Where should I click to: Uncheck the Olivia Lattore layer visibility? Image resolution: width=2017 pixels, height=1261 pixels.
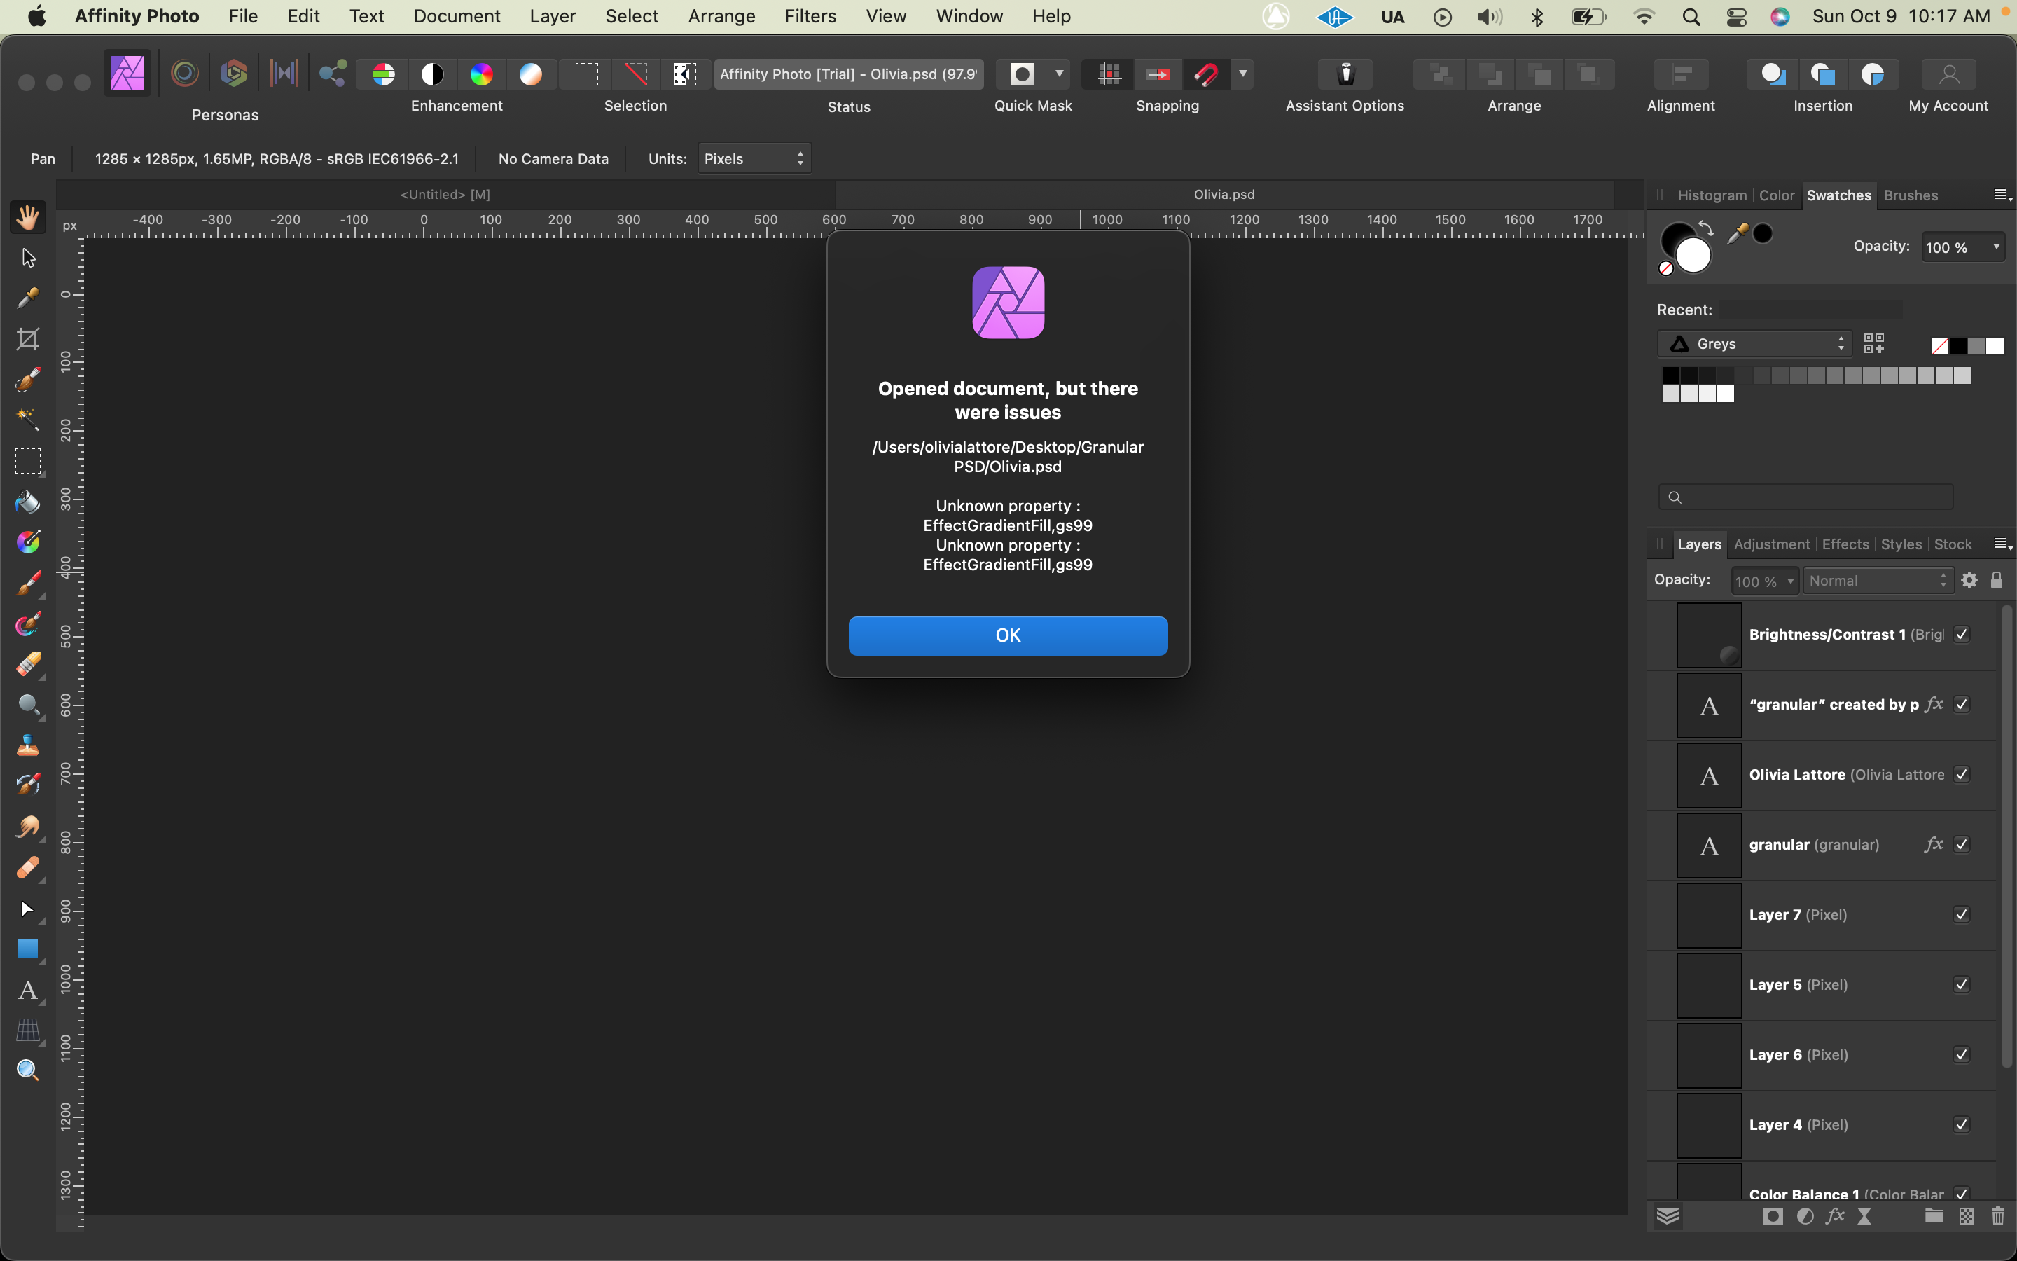tap(1961, 774)
